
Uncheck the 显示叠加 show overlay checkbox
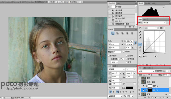coord(109,56)
